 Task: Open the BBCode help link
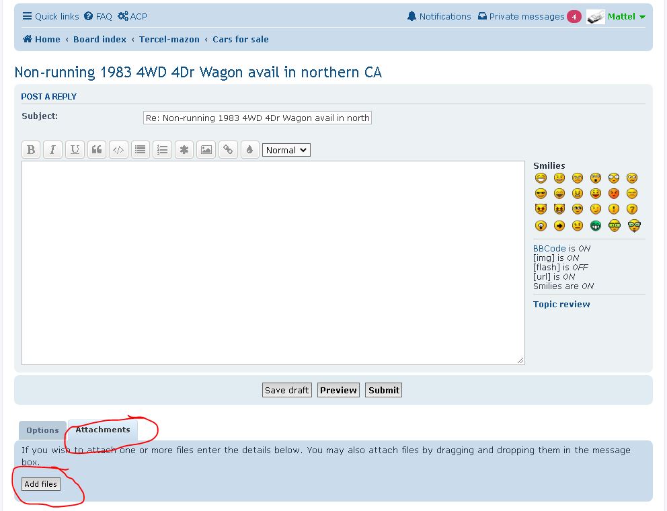549,249
